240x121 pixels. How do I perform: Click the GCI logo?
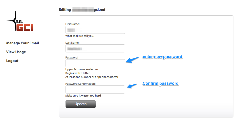[x=20, y=21]
